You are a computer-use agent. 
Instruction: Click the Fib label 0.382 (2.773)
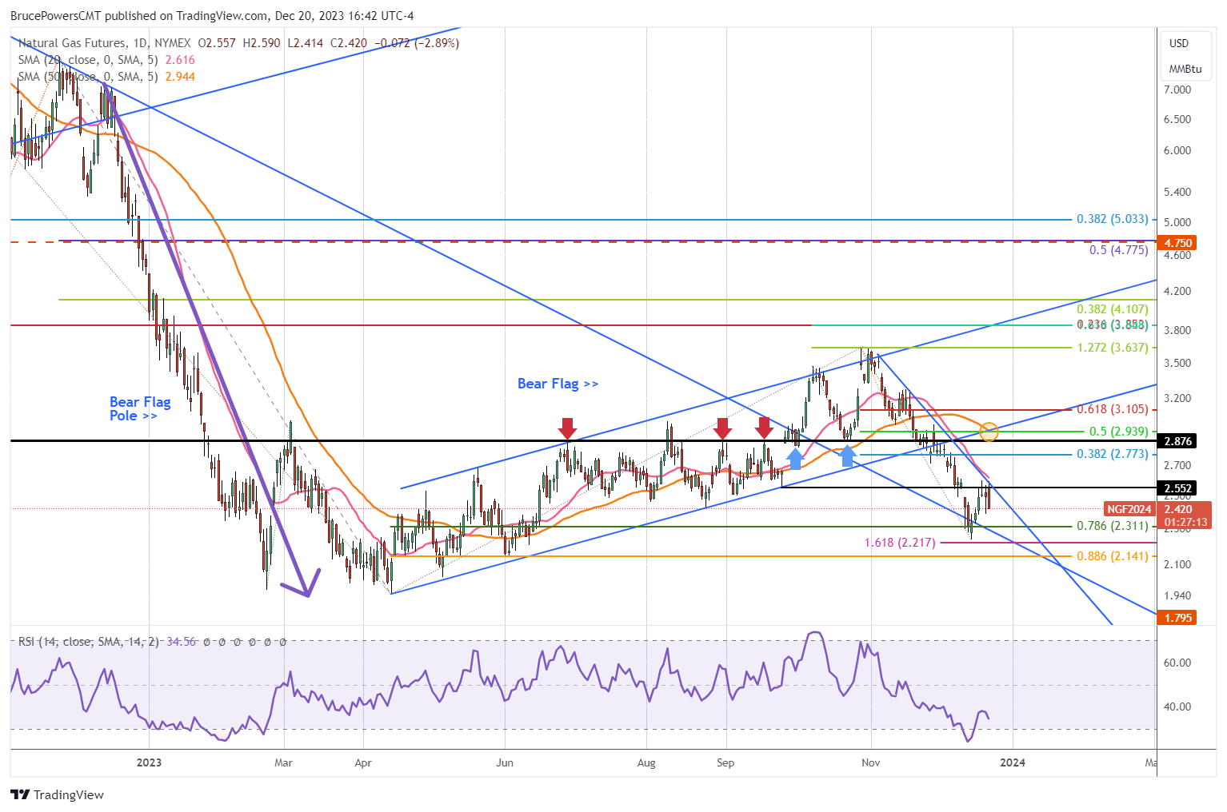(x=1112, y=454)
